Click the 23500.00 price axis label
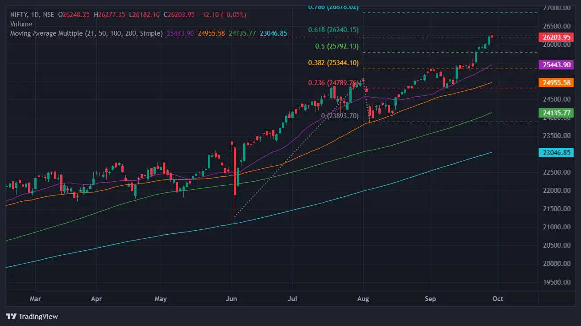The image size is (581, 326). tap(557, 136)
